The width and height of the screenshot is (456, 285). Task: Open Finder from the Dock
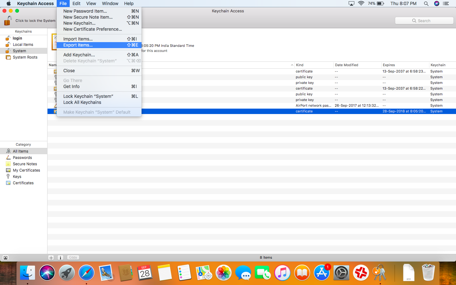coord(28,273)
